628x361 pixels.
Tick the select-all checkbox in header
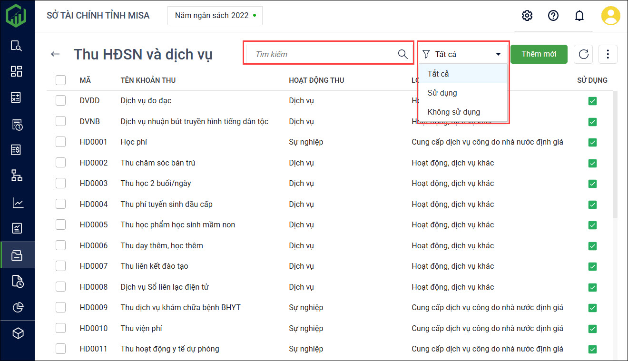click(60, 80)
